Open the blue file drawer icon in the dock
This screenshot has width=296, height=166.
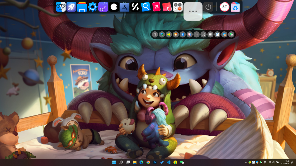coord(82,7)
